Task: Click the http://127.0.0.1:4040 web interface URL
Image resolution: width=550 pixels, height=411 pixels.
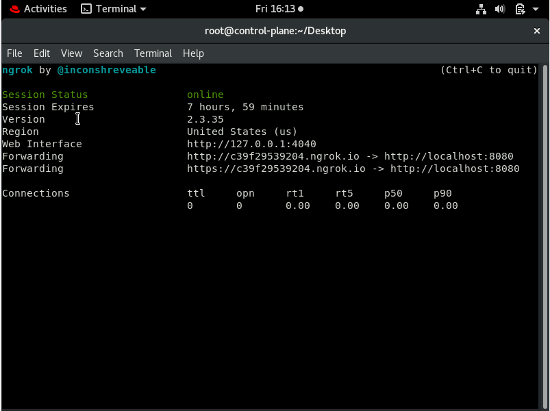Action: (x=251, y=144)
